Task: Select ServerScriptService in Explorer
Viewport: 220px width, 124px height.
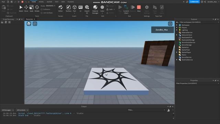Action: (x=188, y=42)
